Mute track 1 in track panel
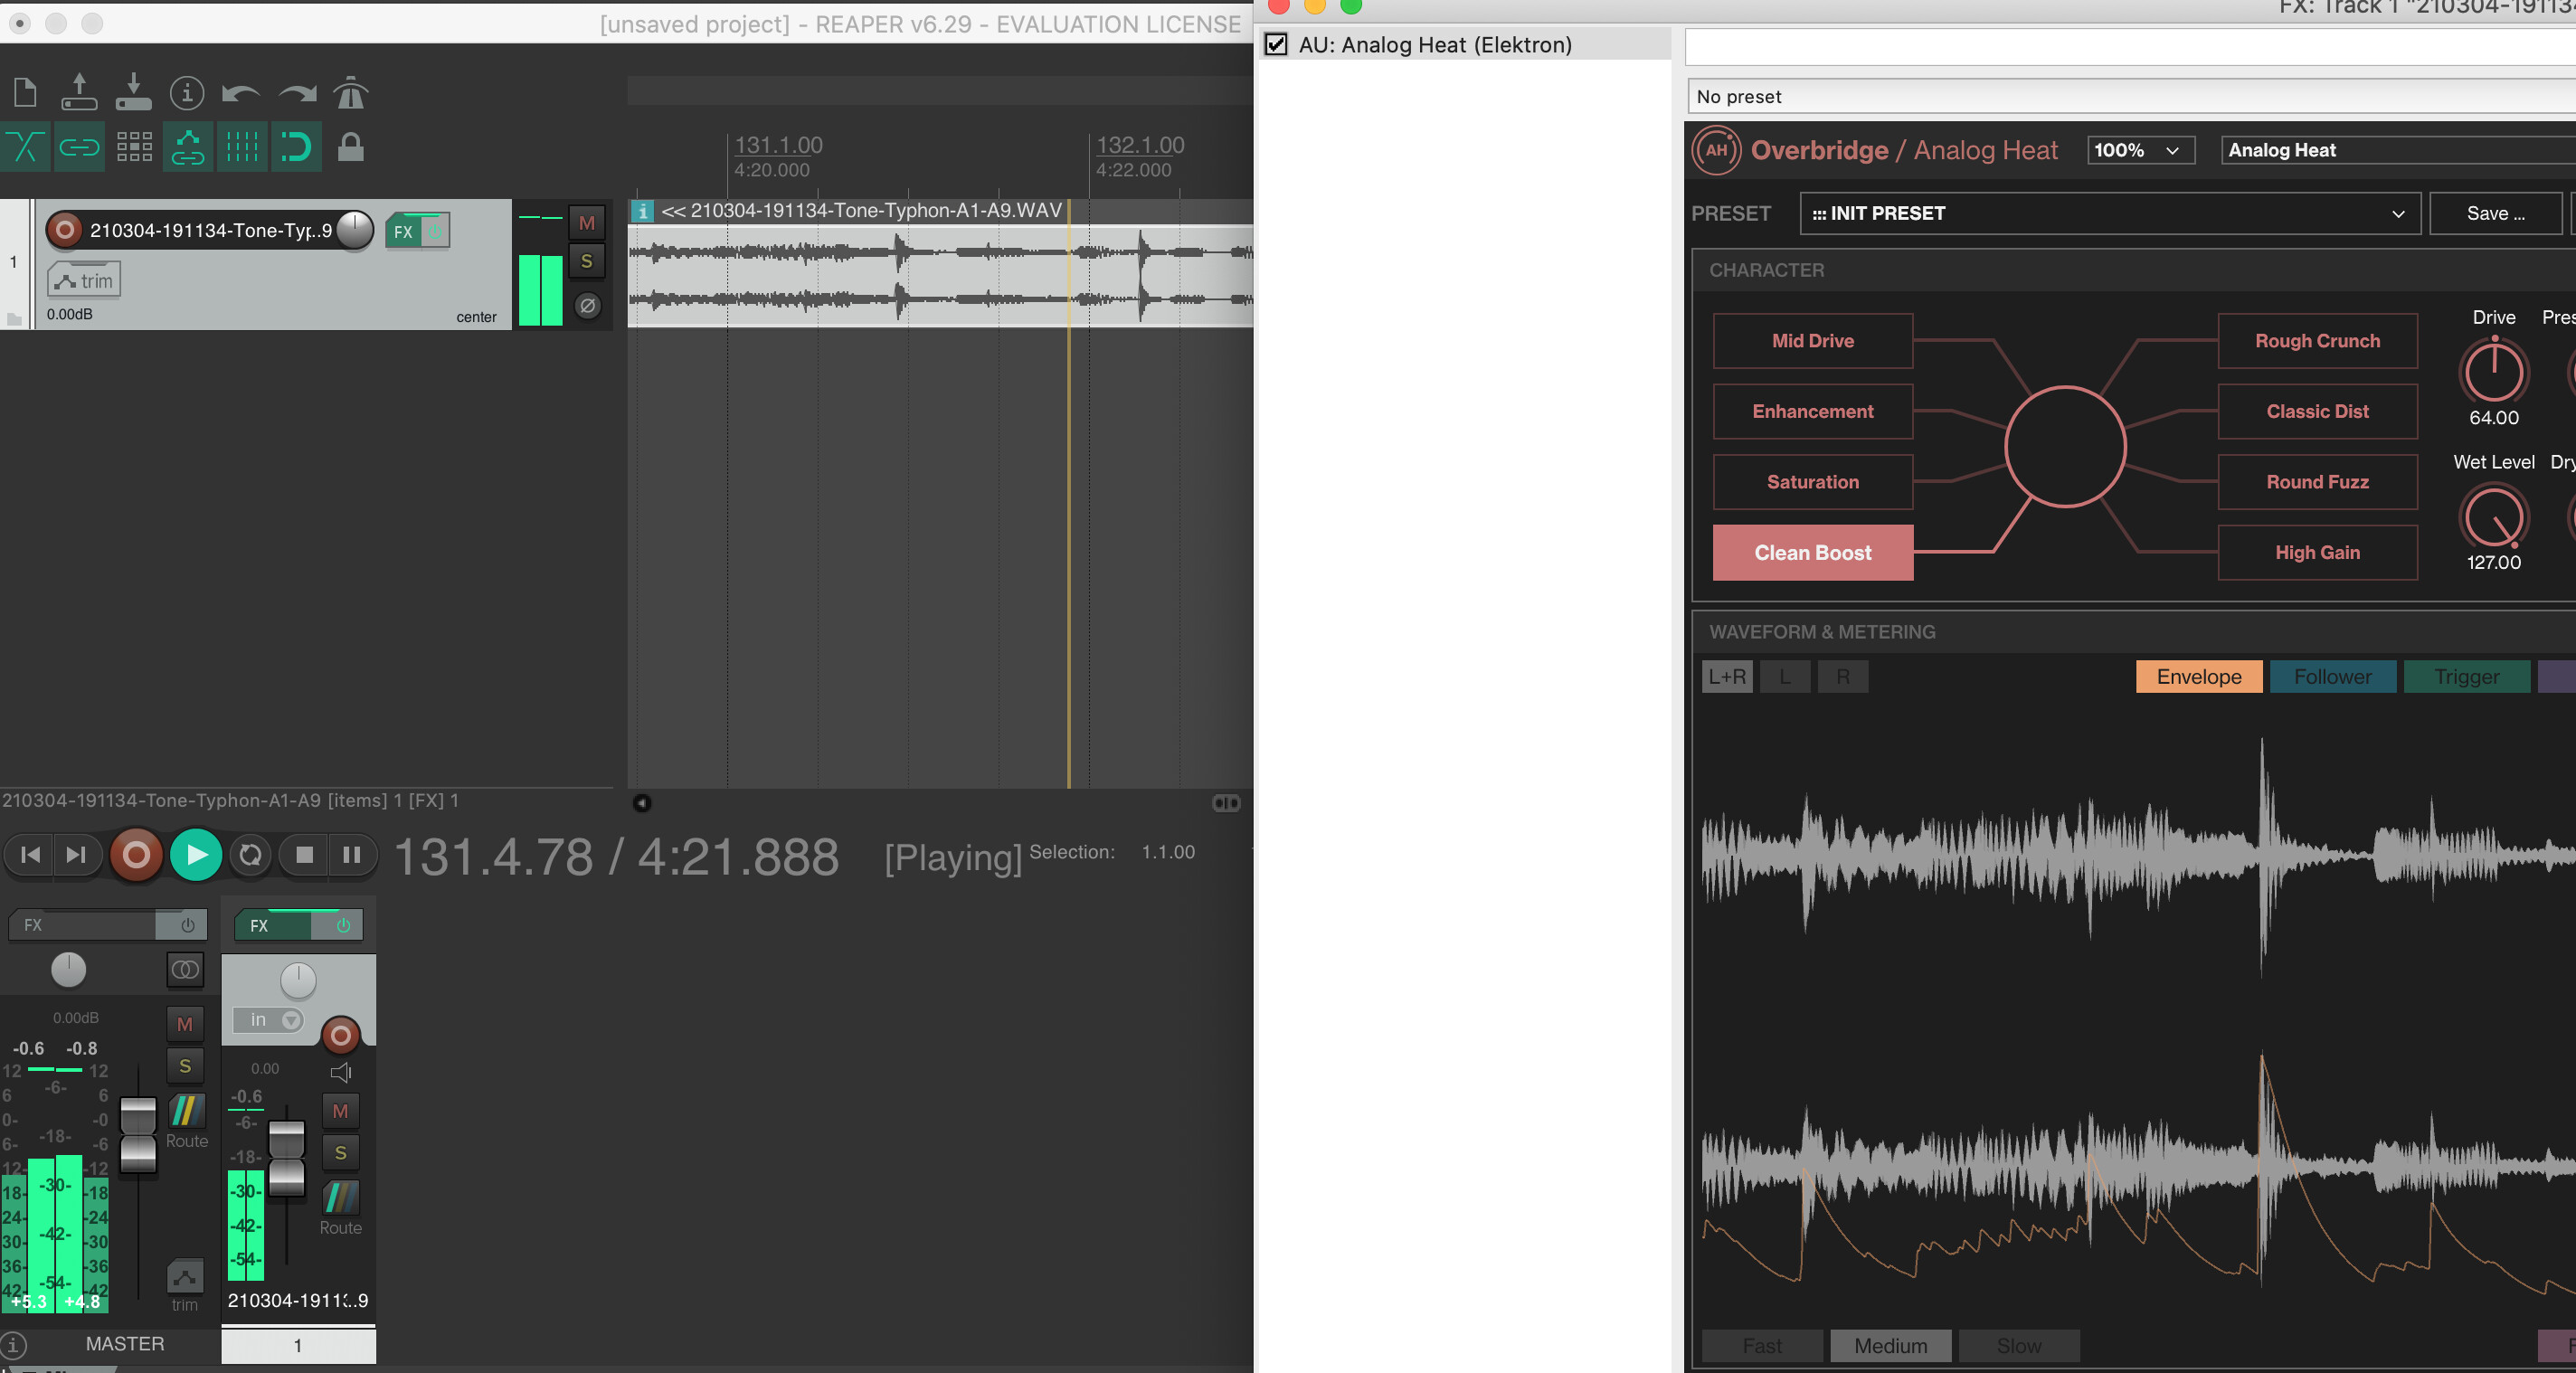The width and height of the screenshot is (2576, 1373). (587, 223)
